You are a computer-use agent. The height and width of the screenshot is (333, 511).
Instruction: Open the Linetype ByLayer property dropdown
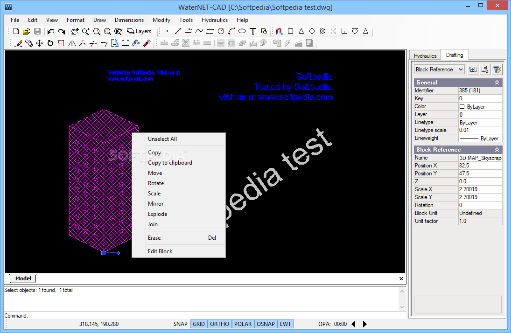(x=480, y=123)
